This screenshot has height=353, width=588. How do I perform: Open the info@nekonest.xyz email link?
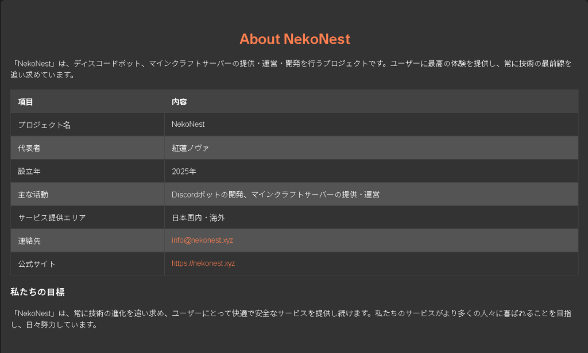(202, 240)
